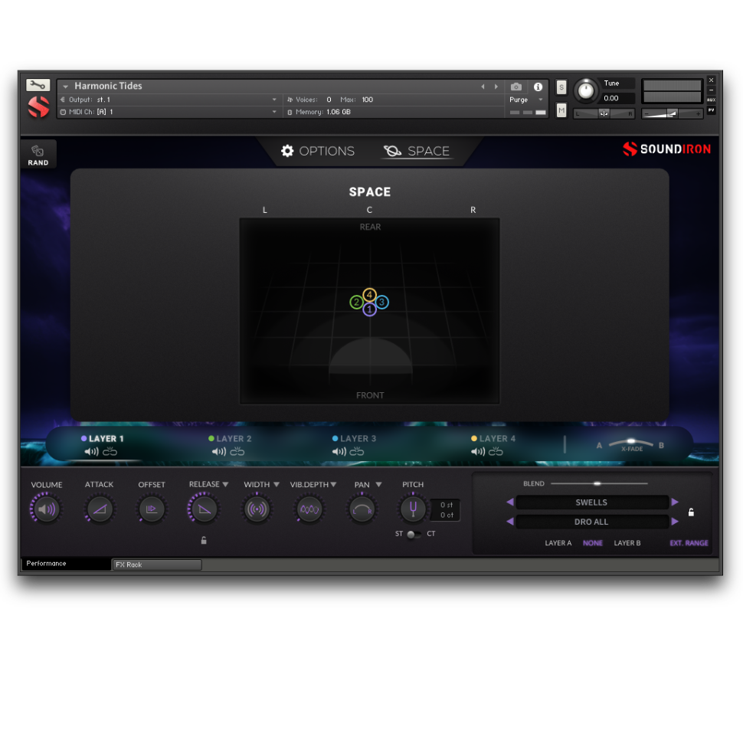Mute Layer 1 with speaker icon

[x=91, y=452]
